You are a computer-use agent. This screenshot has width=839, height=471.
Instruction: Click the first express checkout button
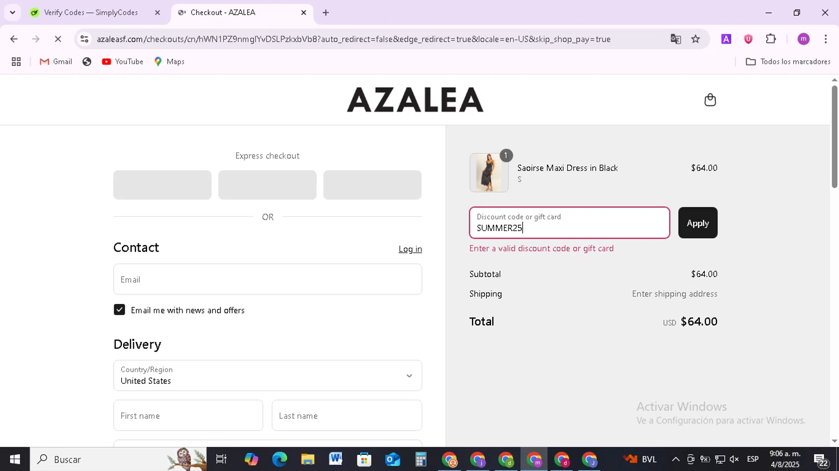click(162, 185)
